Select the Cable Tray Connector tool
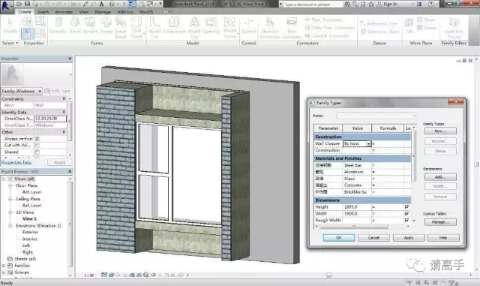Screen dimensions: 480x286 pos(330,28)
